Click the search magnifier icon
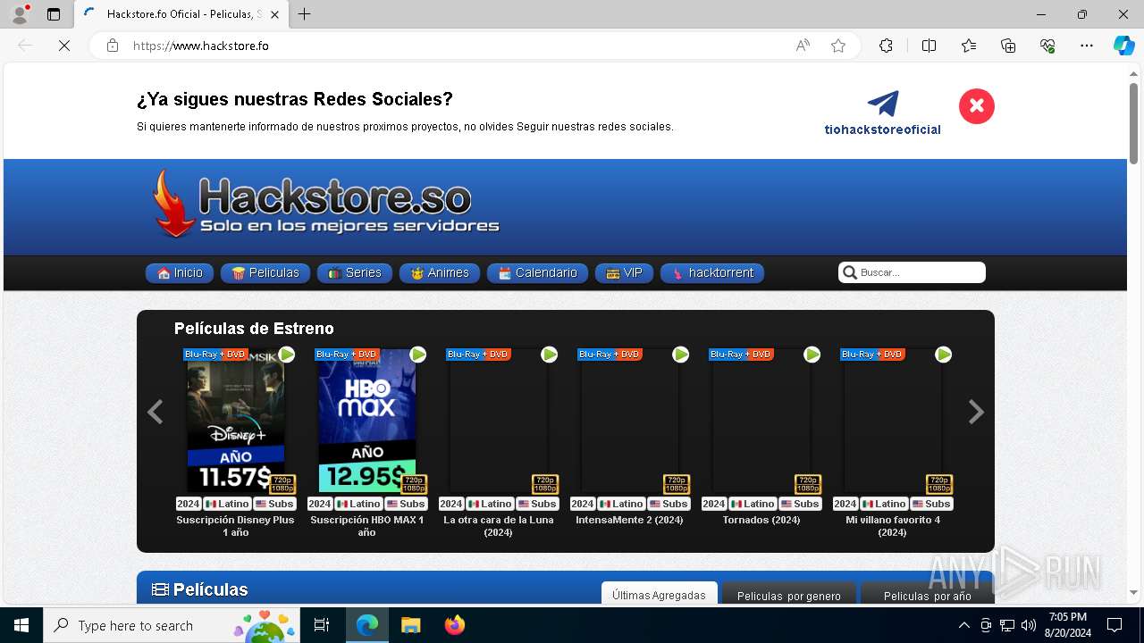This screenshot has width=1144, height=643. pyautogui.click(x=850, y=272)
